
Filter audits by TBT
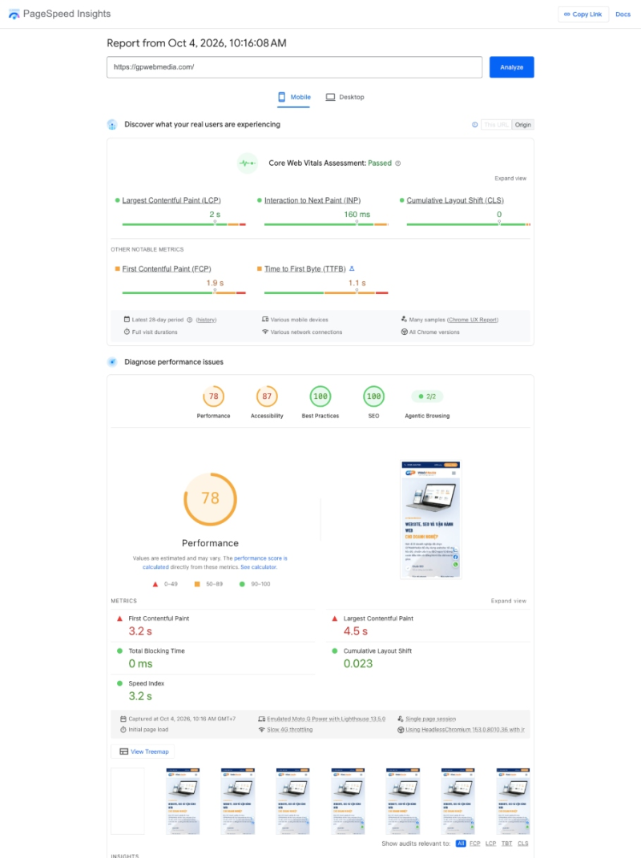point(507,844)
